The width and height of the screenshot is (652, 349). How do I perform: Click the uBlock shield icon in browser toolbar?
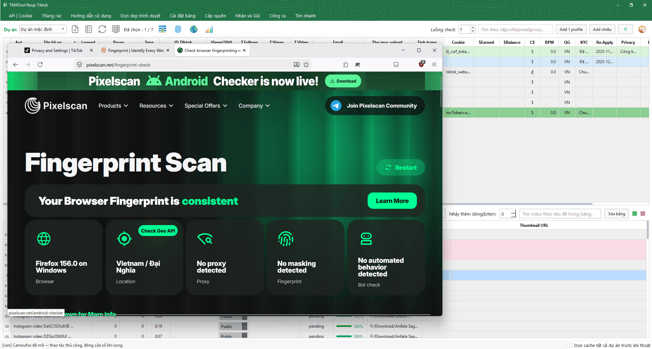[422, 64]
